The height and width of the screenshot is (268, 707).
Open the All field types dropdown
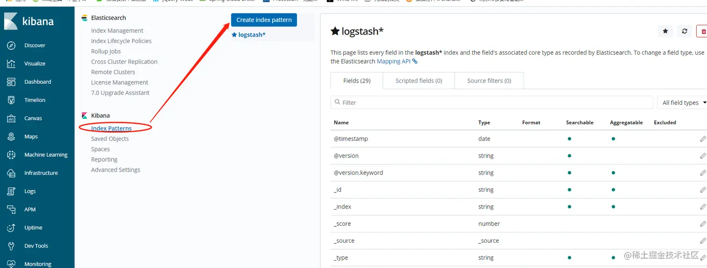[684, 102]
